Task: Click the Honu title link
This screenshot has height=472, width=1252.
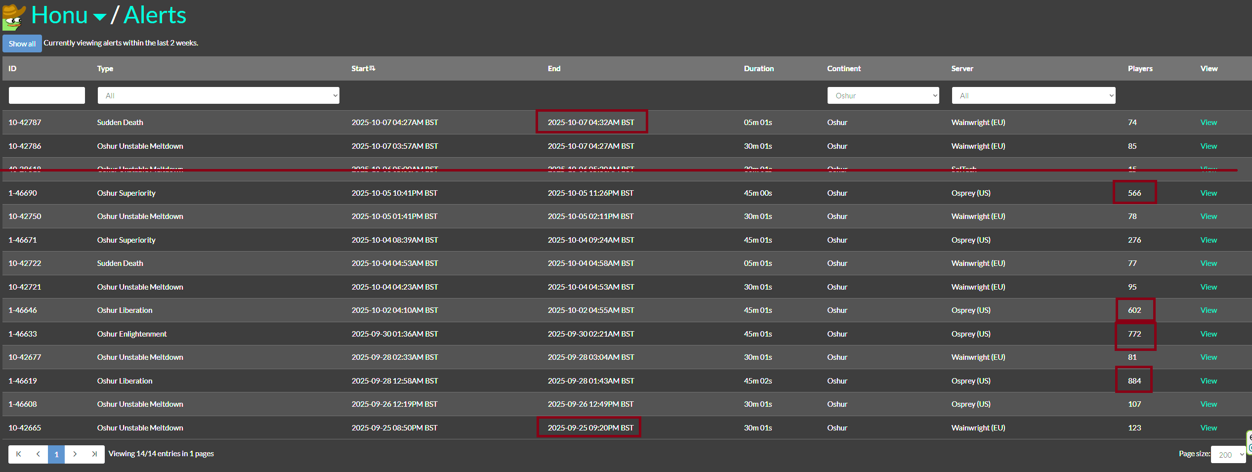Action: [x=59, y=15]
